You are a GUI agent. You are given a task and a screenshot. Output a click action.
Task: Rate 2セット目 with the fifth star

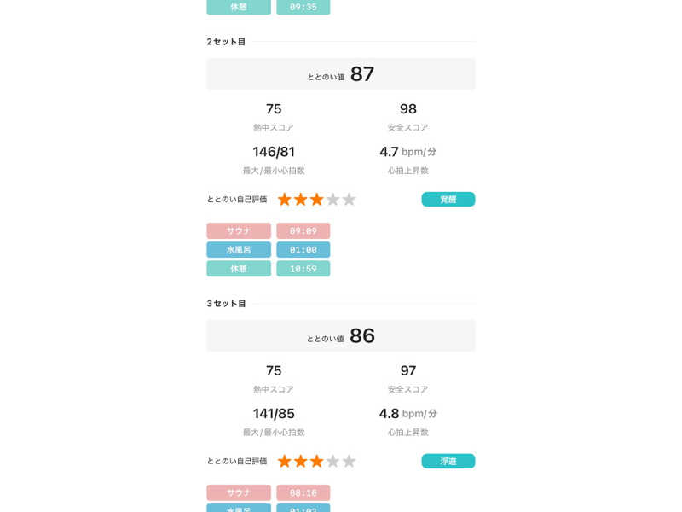[x=349, y=199]
